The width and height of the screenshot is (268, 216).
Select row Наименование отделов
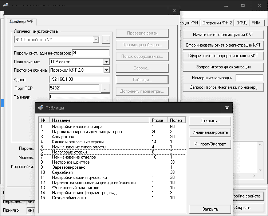click(113, 157)
